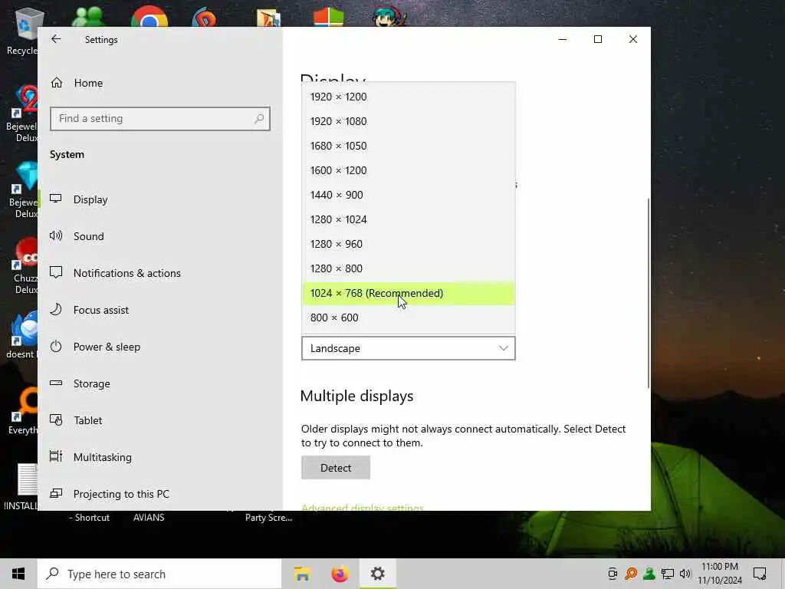Open the Action Center notifications icon
The height and width of the screenshot is (589, 785).
click(760, 574)
